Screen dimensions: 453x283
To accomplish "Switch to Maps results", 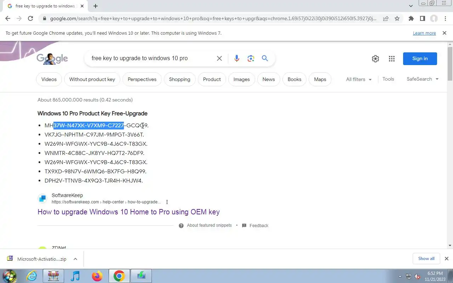I will [x=320, y=79].
